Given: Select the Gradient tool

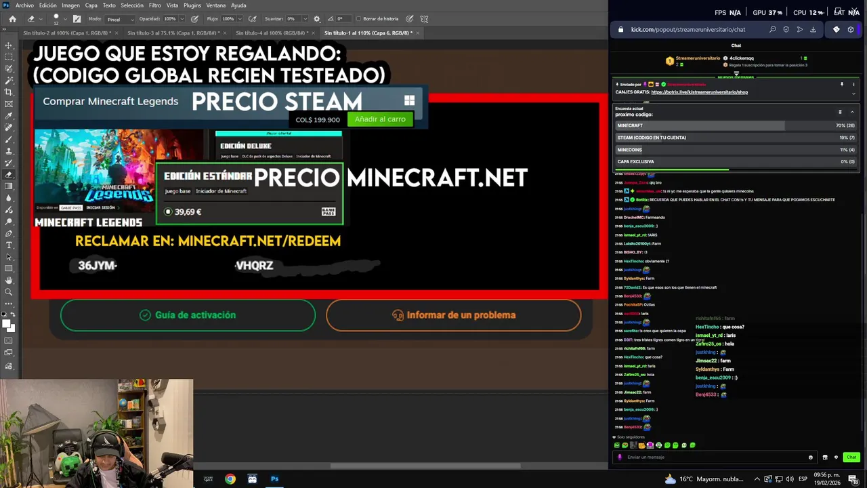Looking at the screenshot, I should point(9,186).
